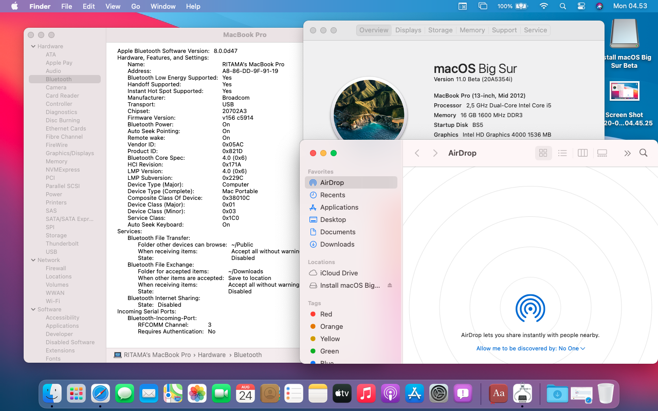Switch to the Storage tab
This screenshot has width=658, height=411.
point(441,30)
